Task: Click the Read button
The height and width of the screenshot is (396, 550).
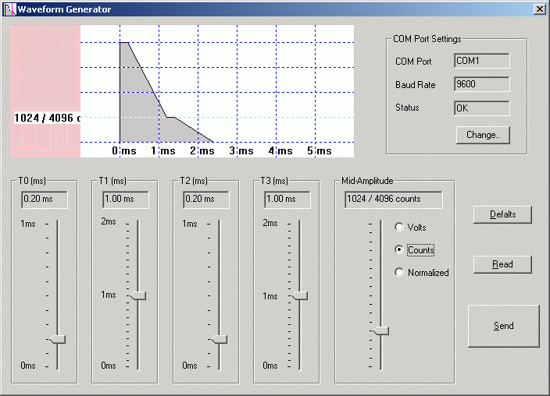Action: (502, 264)
